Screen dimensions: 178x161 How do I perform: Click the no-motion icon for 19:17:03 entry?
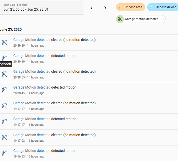tap(5, 137)
